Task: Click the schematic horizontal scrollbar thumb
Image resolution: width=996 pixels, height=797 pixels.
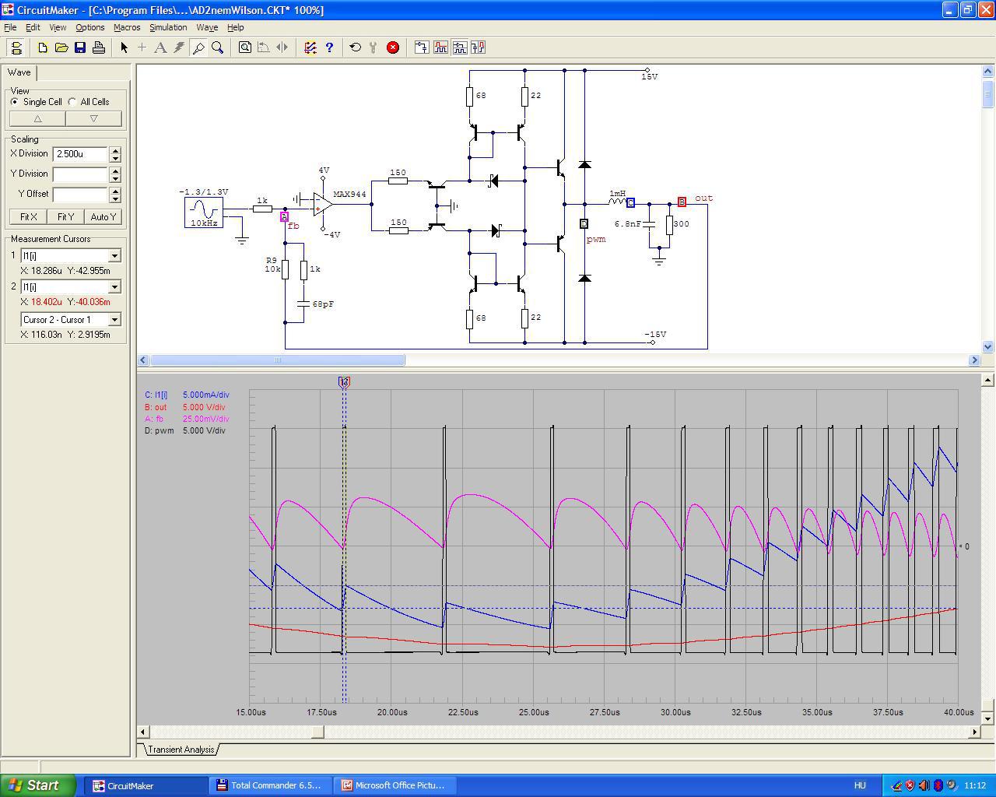Action: click(x=277, y=360)
